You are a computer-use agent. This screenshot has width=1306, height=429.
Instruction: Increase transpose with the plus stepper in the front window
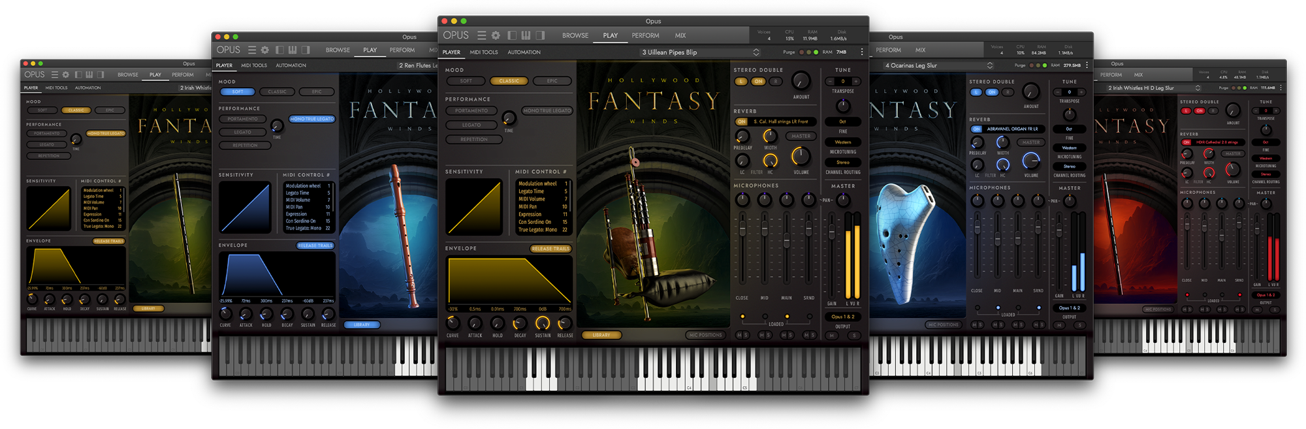pos(856,82)
